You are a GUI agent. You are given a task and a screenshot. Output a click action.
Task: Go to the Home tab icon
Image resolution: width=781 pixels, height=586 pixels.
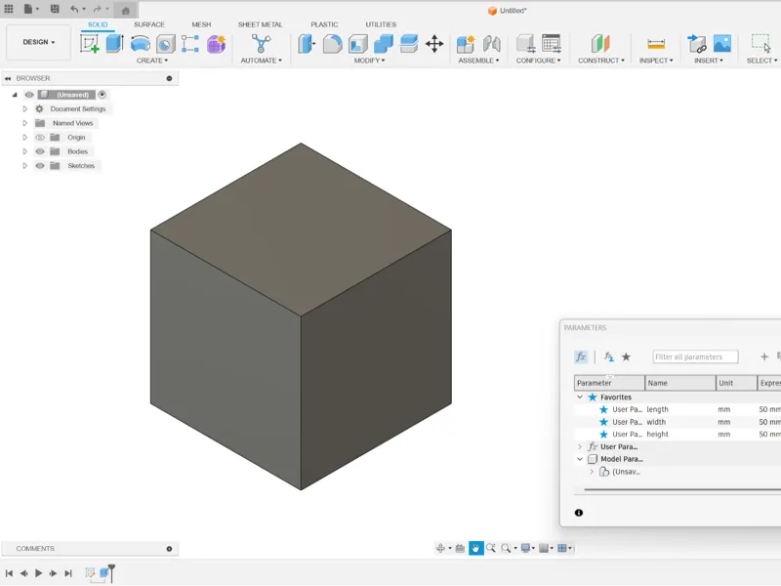tap(126, 11)
